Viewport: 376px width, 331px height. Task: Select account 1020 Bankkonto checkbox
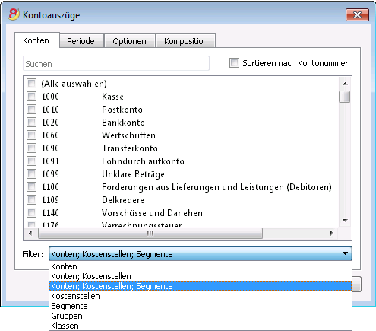tap(32, 123)
